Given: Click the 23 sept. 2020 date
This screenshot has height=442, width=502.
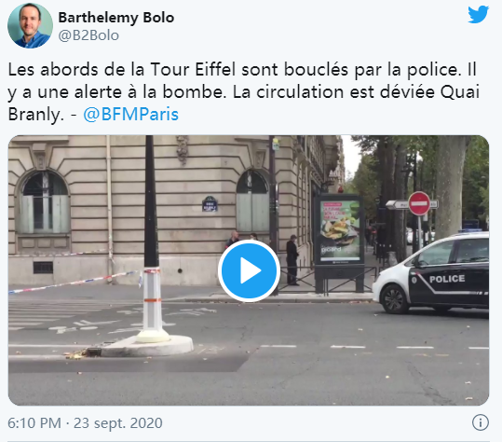Looking at the screenshot, I should click(118, 423).
